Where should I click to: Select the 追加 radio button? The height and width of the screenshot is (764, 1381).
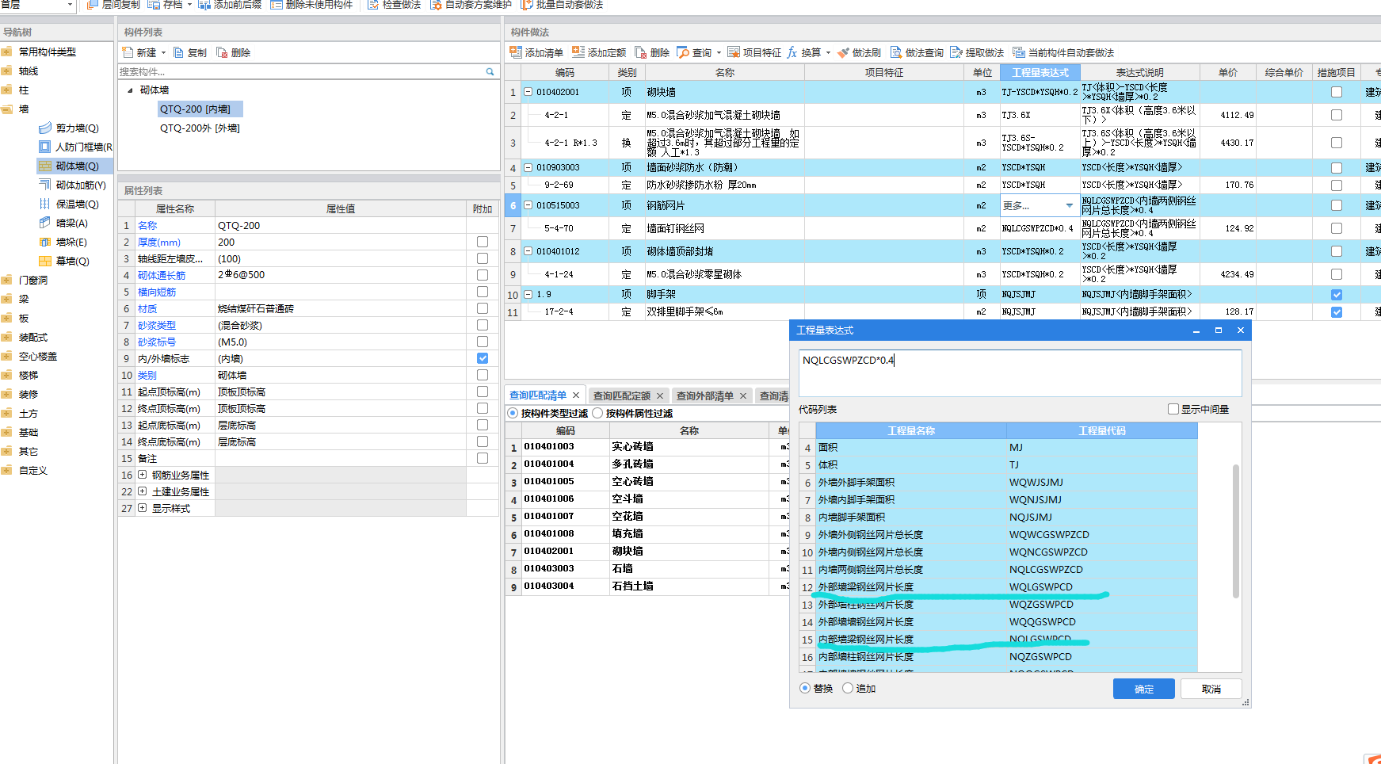pyautogui.click(x=848, y=688)
